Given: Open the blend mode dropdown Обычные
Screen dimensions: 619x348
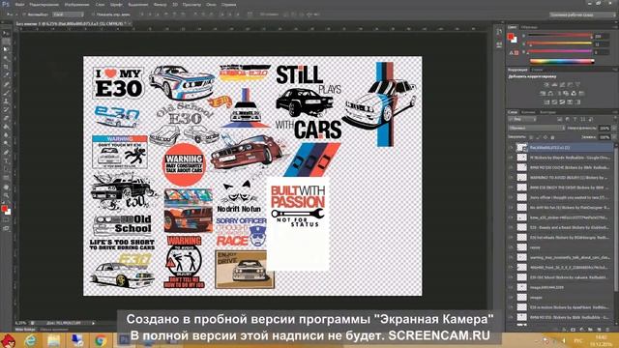Looking at the screenshot, I should click(537, 129).
